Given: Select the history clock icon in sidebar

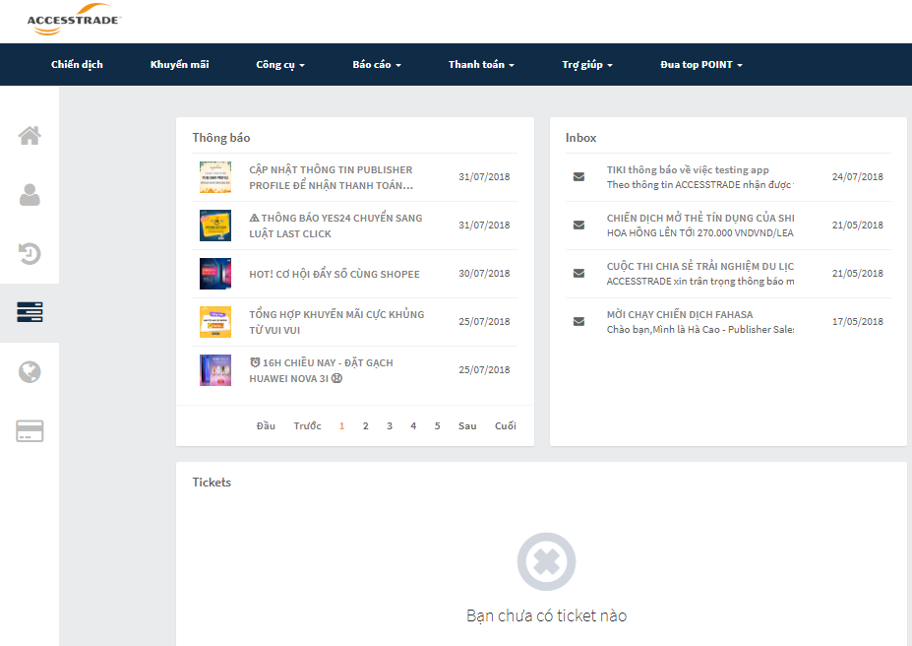Looking at the screenshot, I should 30,254.
